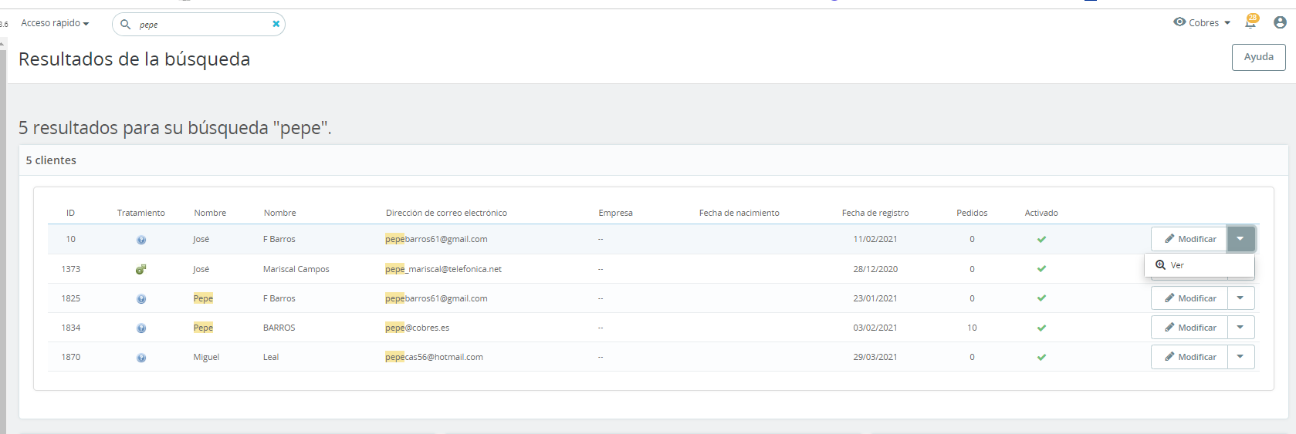Click Modificar for client 1834
Viewport: 1296px width, 434px height.
click(x=1189, y=328)
